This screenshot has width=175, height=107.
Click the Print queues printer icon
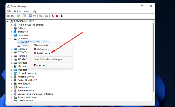[15, 84]
